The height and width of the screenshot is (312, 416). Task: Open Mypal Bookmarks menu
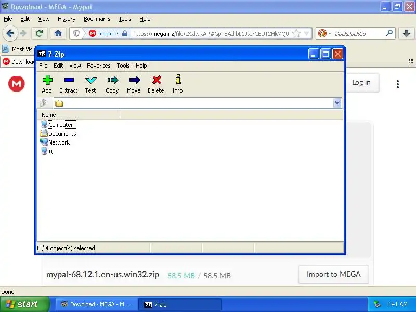point(97,19)
